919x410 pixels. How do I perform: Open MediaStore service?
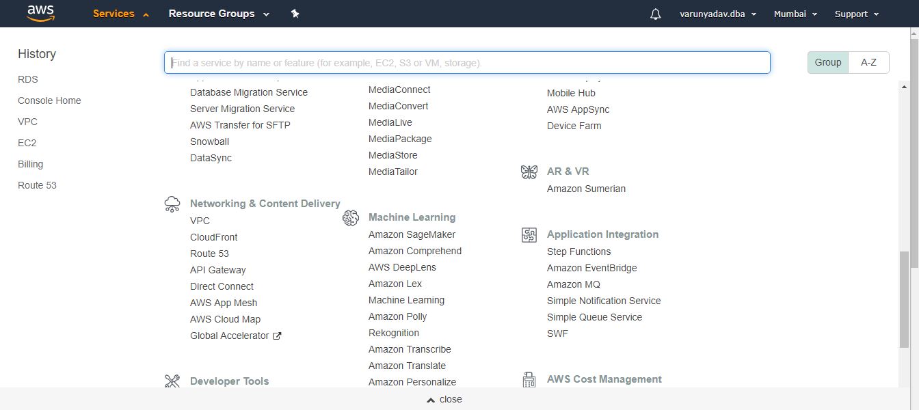(x=392, y=155)
